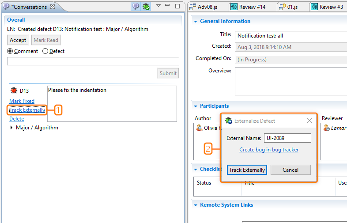
Task: Click the 'Create bug in bug tracker' link
Action: tap(269, 150)
